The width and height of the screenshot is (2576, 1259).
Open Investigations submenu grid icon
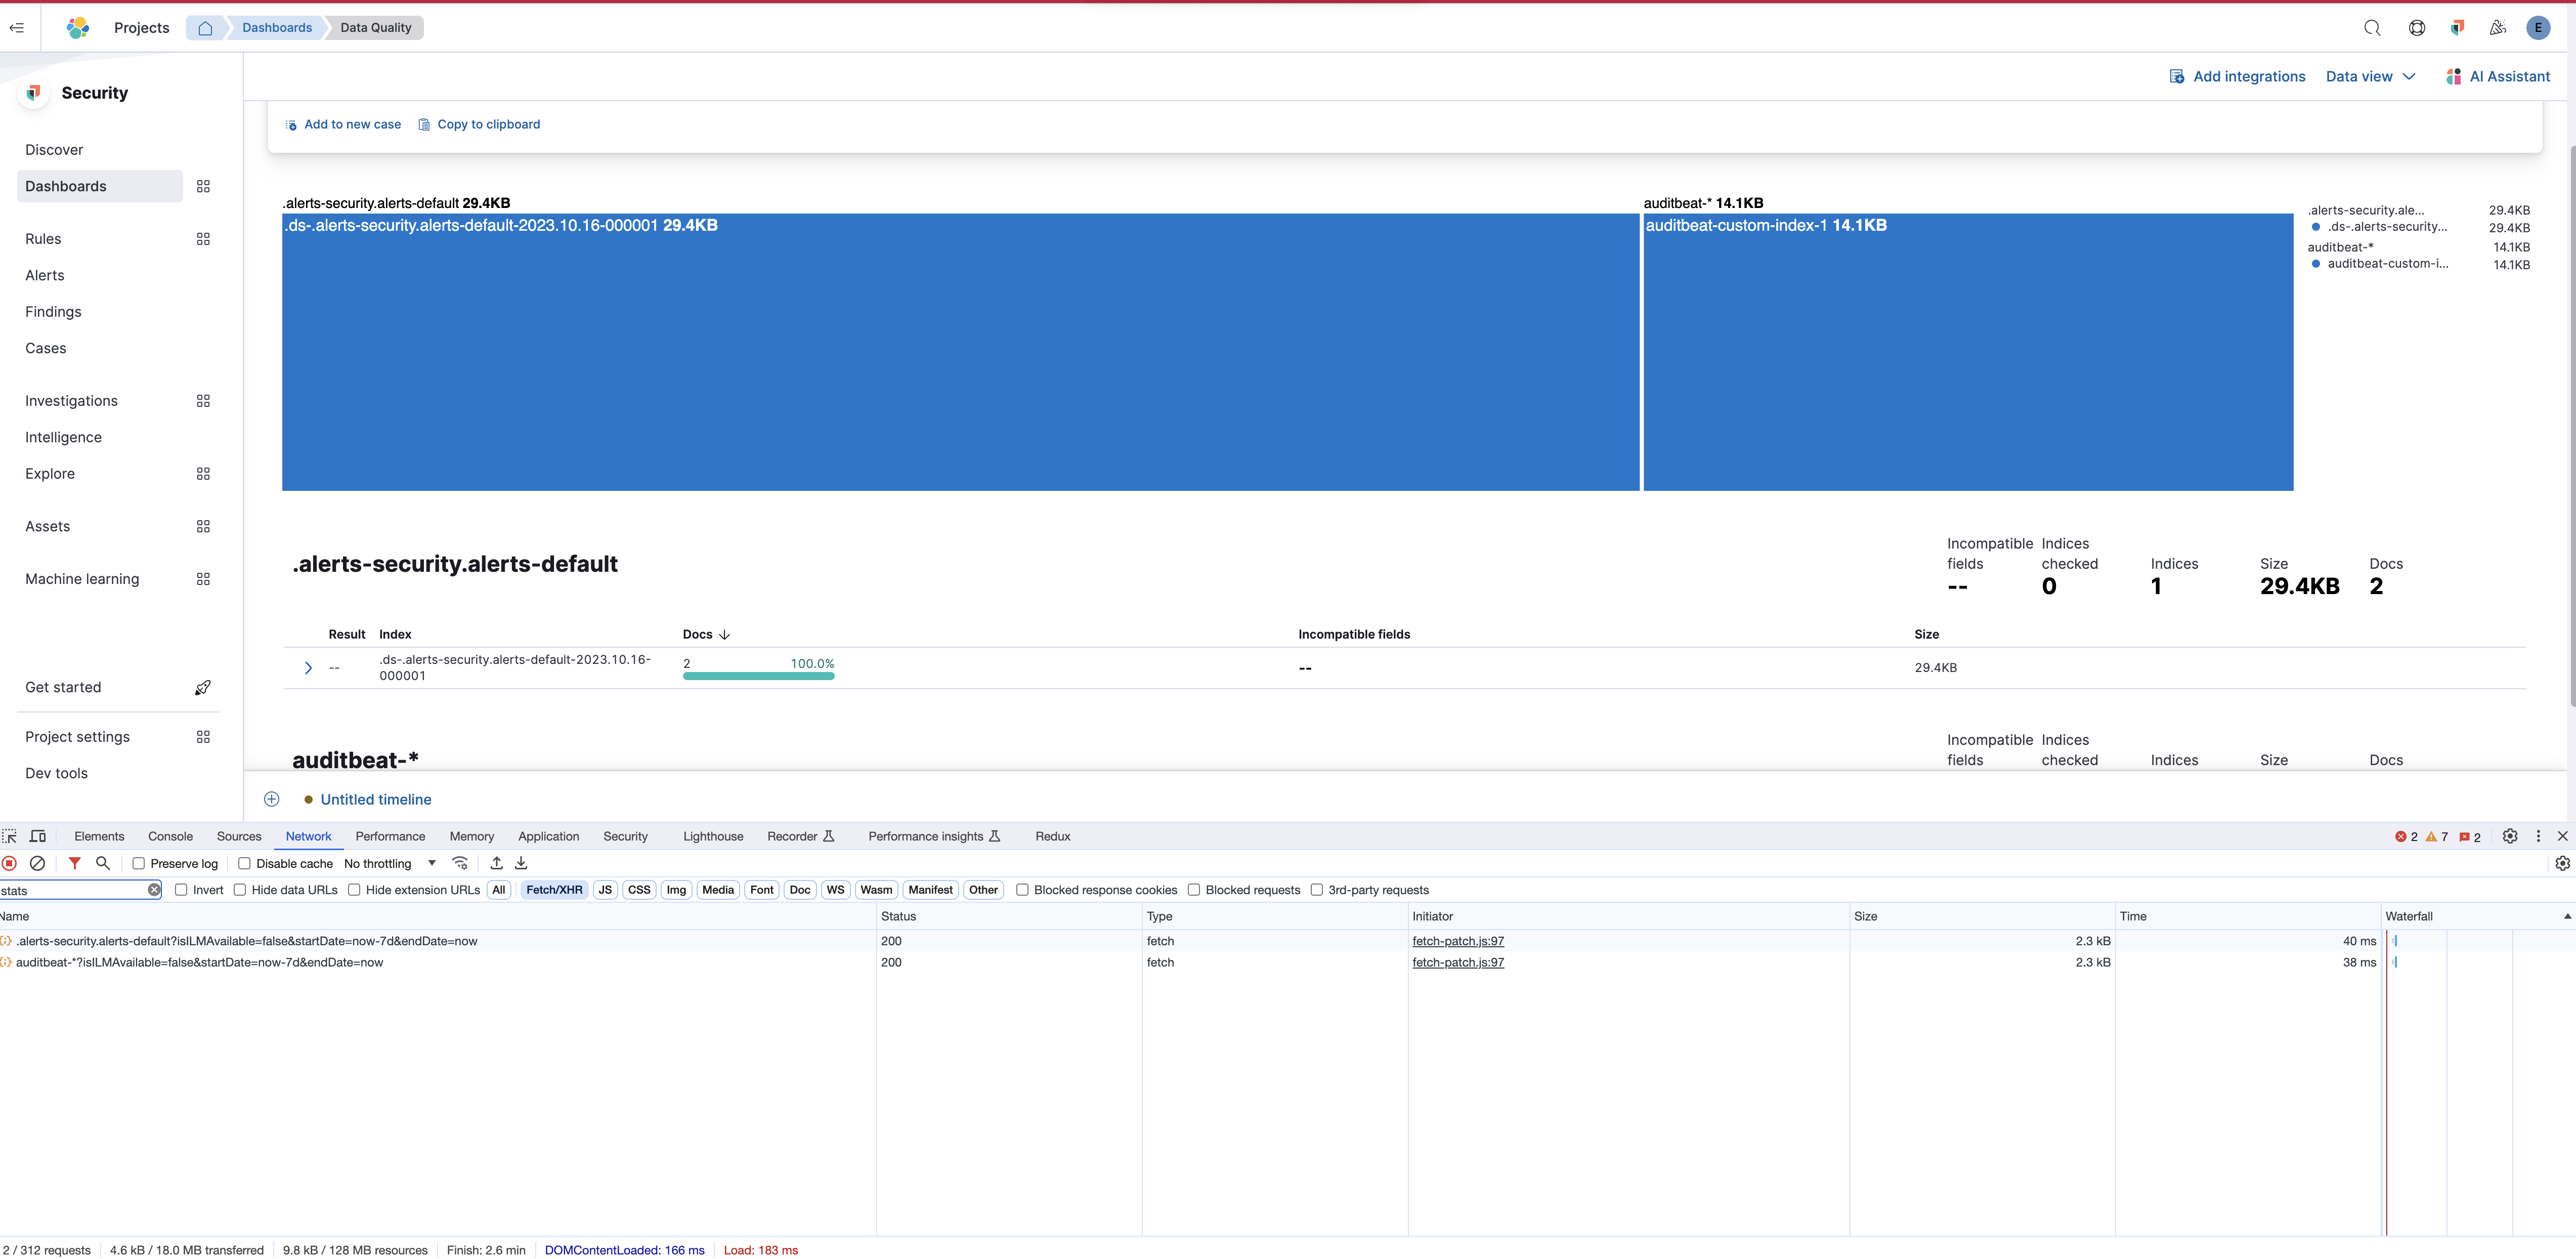click(203, 401)
